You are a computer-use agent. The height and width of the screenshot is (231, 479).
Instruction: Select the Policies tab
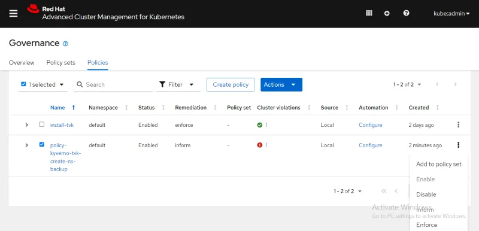98,63
